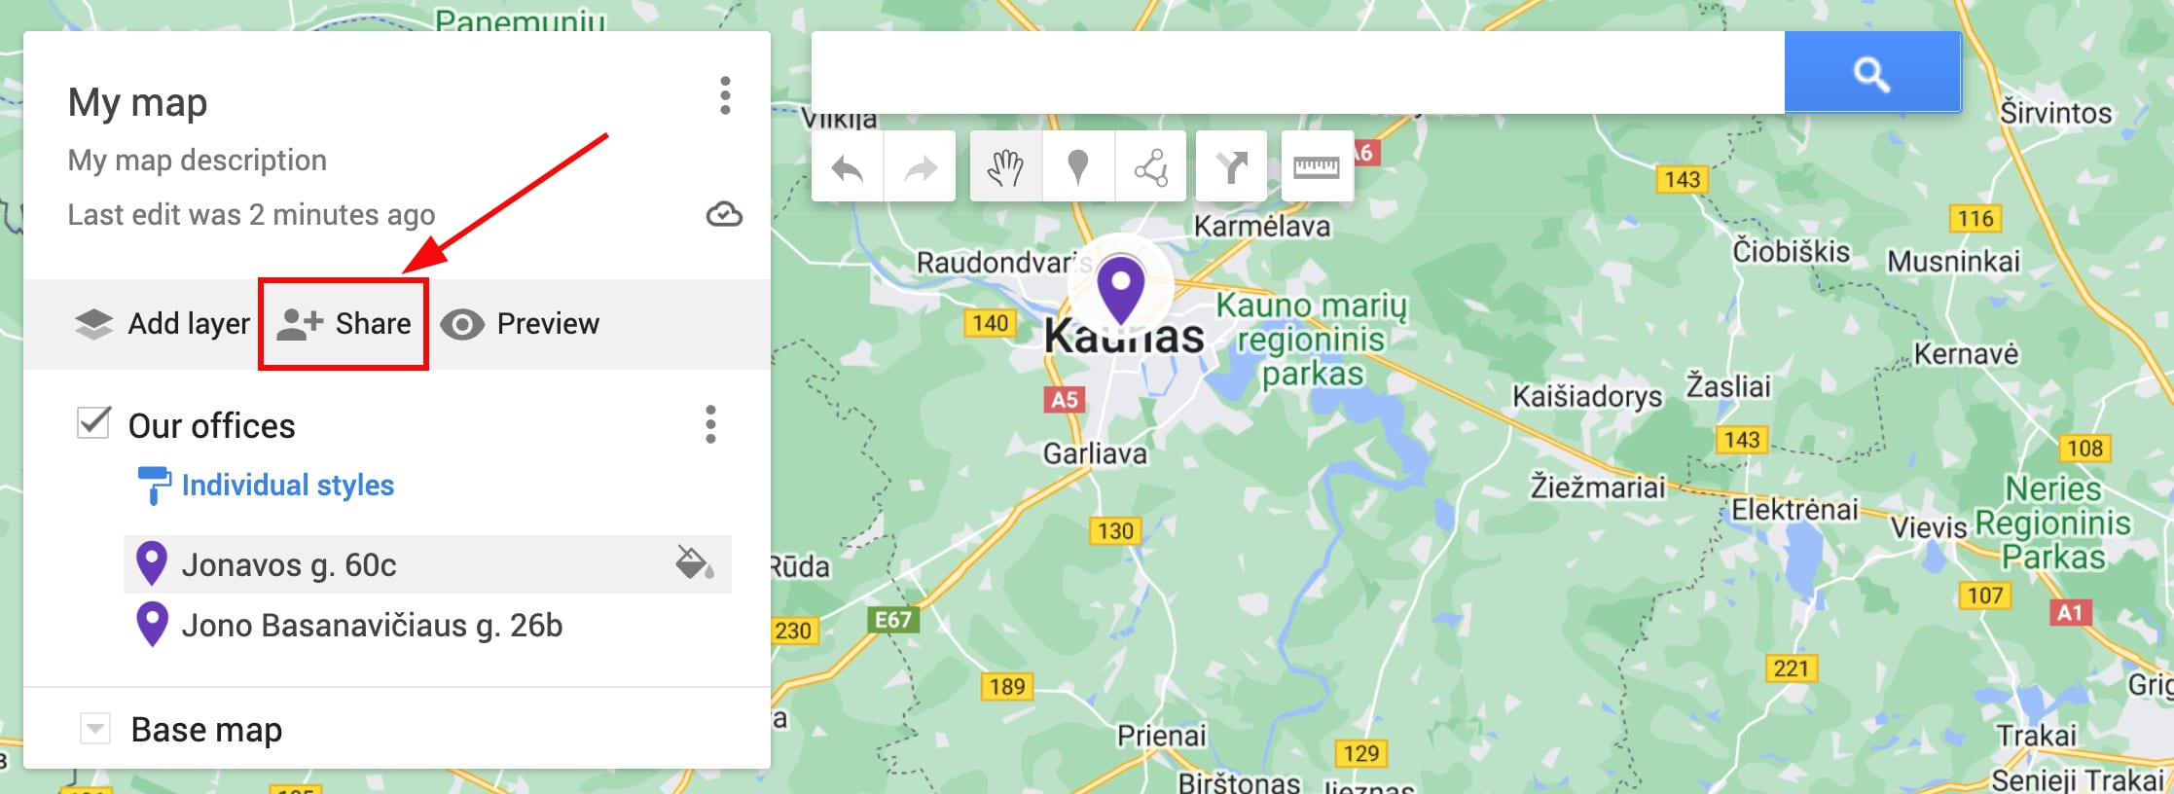Click the blue search magnifier button
This screenshot has width=2174, height=794.
click(1872, 73)
